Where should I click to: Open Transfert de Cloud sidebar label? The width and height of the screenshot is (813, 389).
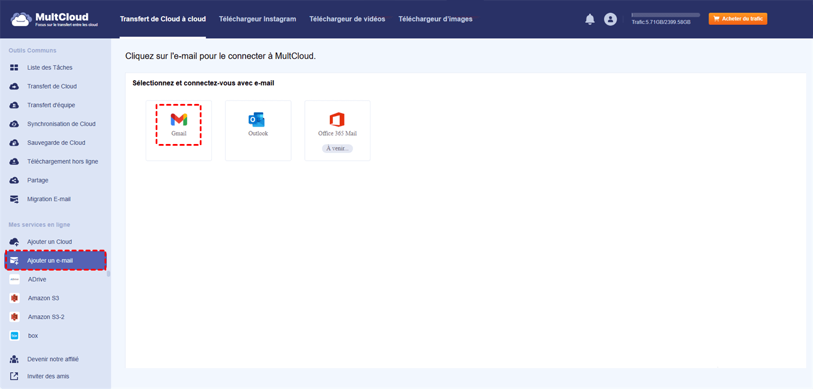coord(52,87)
